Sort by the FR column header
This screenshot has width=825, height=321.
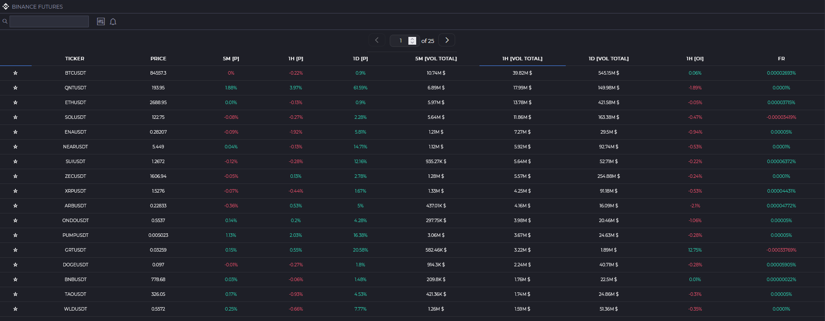click(781, 59)
